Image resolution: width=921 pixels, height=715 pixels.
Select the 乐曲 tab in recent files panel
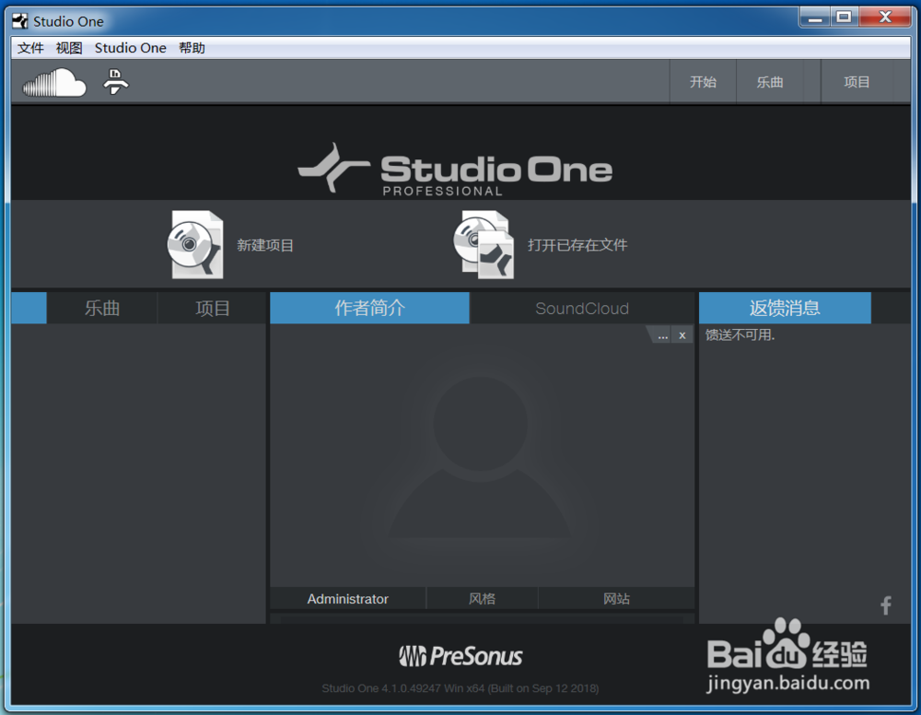(x=102, y=308)
